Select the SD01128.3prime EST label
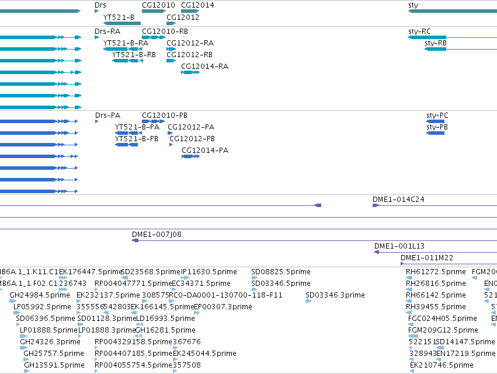Image resolution: width=497 pixels, height=374 pixels. (106, 319)
